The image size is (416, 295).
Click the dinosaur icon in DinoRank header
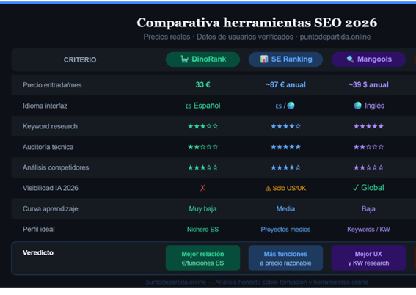pyautogui.click(x=184, y=59)
